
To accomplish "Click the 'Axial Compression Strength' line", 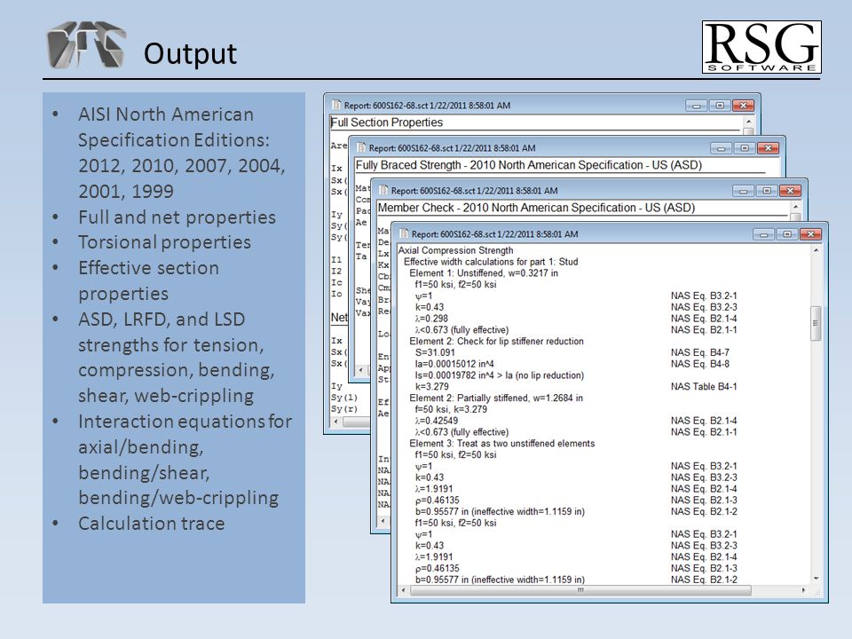I will (456, 250).
